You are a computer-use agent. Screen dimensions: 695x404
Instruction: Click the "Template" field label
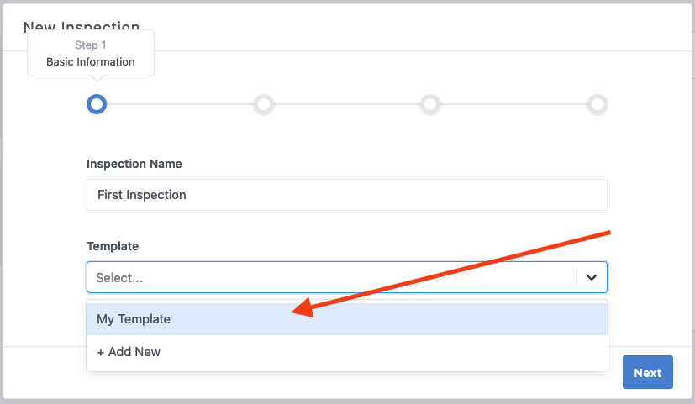[113, 246]
